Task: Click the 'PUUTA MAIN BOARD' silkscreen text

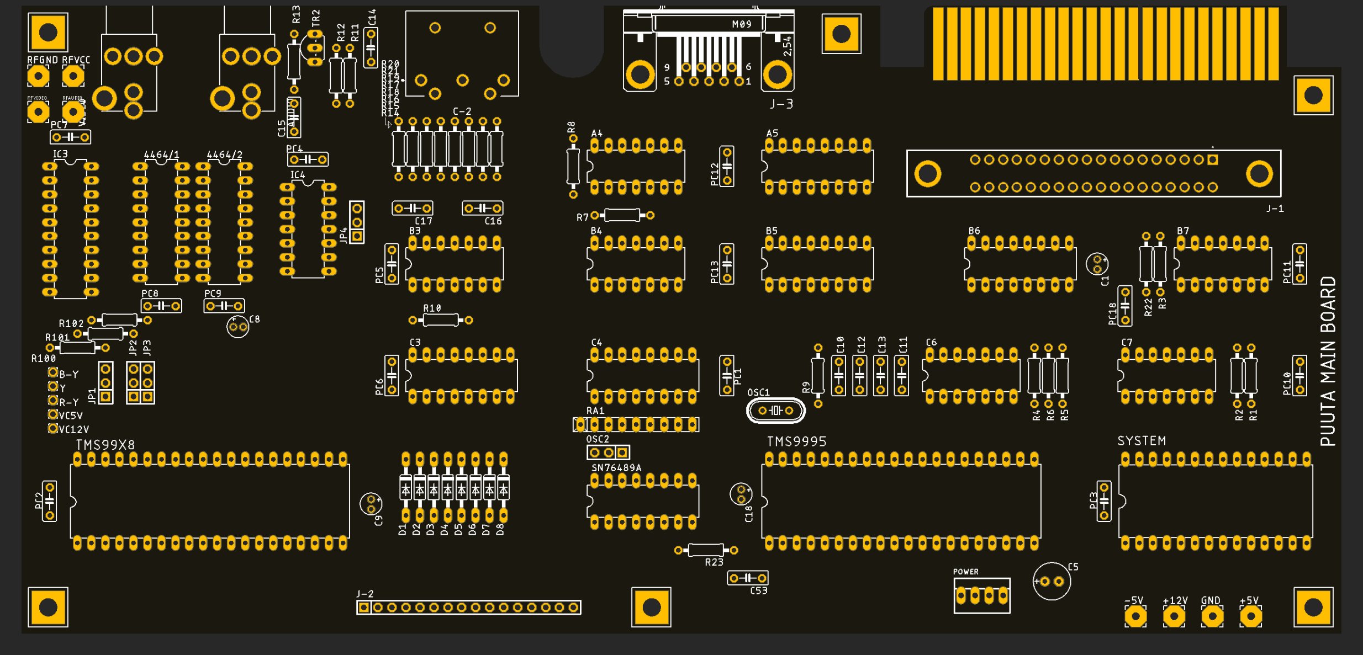Action: [1328, 361]
